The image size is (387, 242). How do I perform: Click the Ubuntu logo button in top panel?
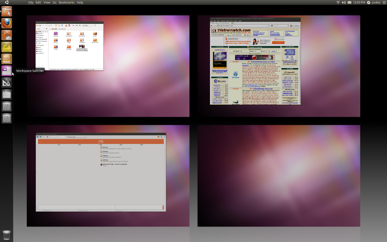[7, 2]
